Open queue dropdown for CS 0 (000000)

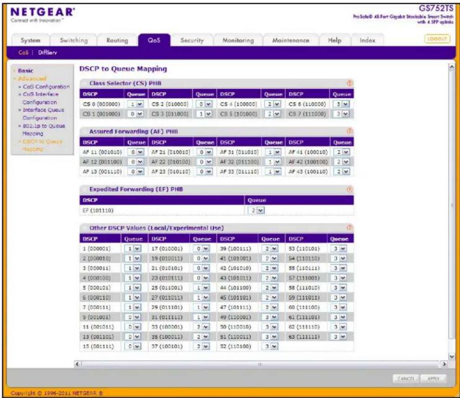coord(135,104)
